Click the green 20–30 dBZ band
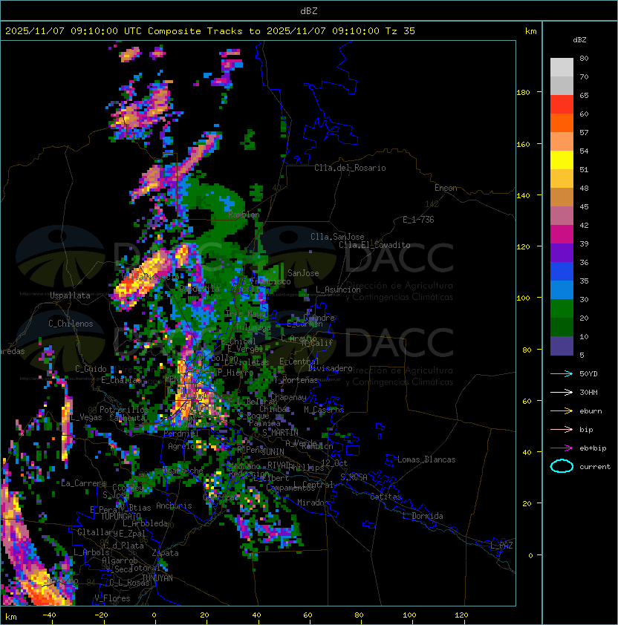 (x=562, y=309)
